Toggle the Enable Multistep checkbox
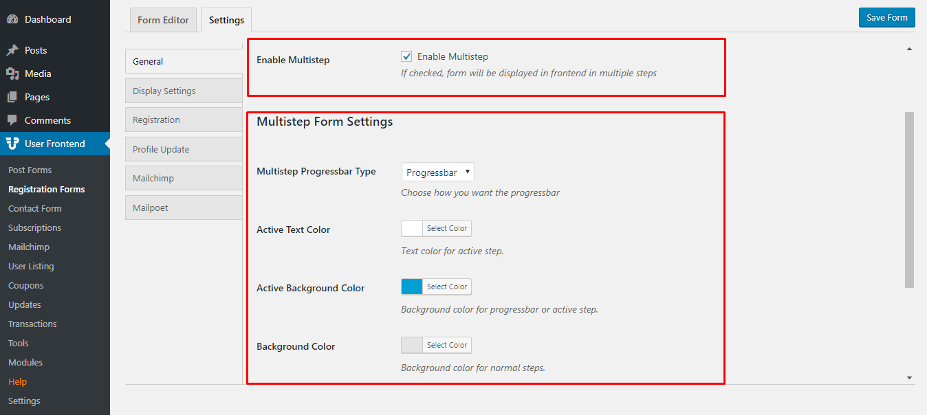 point(406,56)
